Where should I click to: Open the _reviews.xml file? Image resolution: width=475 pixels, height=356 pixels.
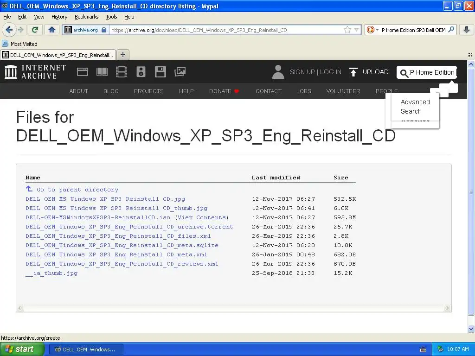pos(122,264)
